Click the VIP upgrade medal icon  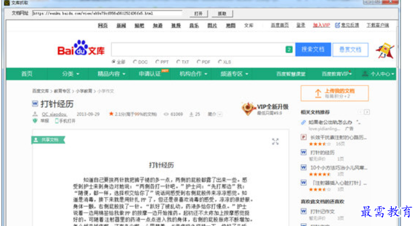click(x=248, y=109)
